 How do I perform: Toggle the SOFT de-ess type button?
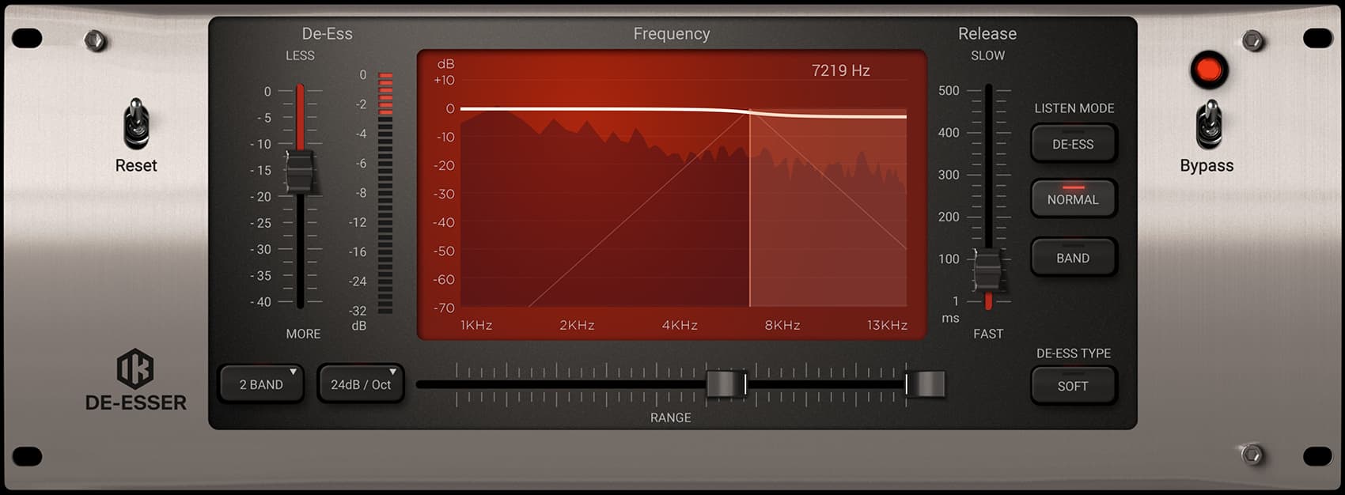pos(1073,386)
